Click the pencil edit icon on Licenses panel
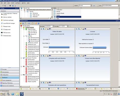120x96 pixels. pyautogui.click(x=81, y=29)
